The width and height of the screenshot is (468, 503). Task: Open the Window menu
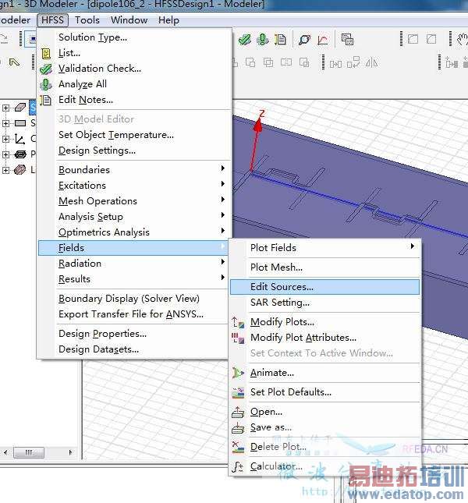tap(129, 20)
